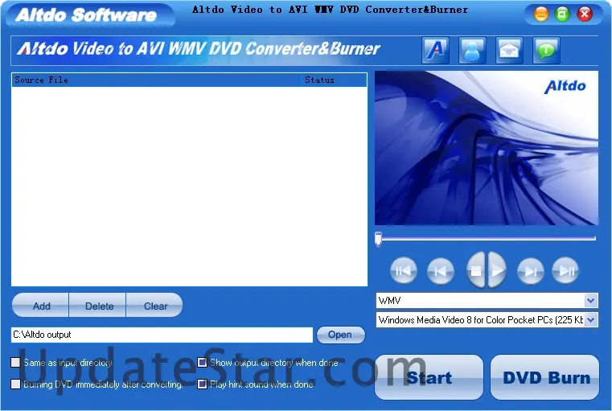Toggle Burning DVD immediately after converting
Screen dimensions: 612x411
pos(15,384)
